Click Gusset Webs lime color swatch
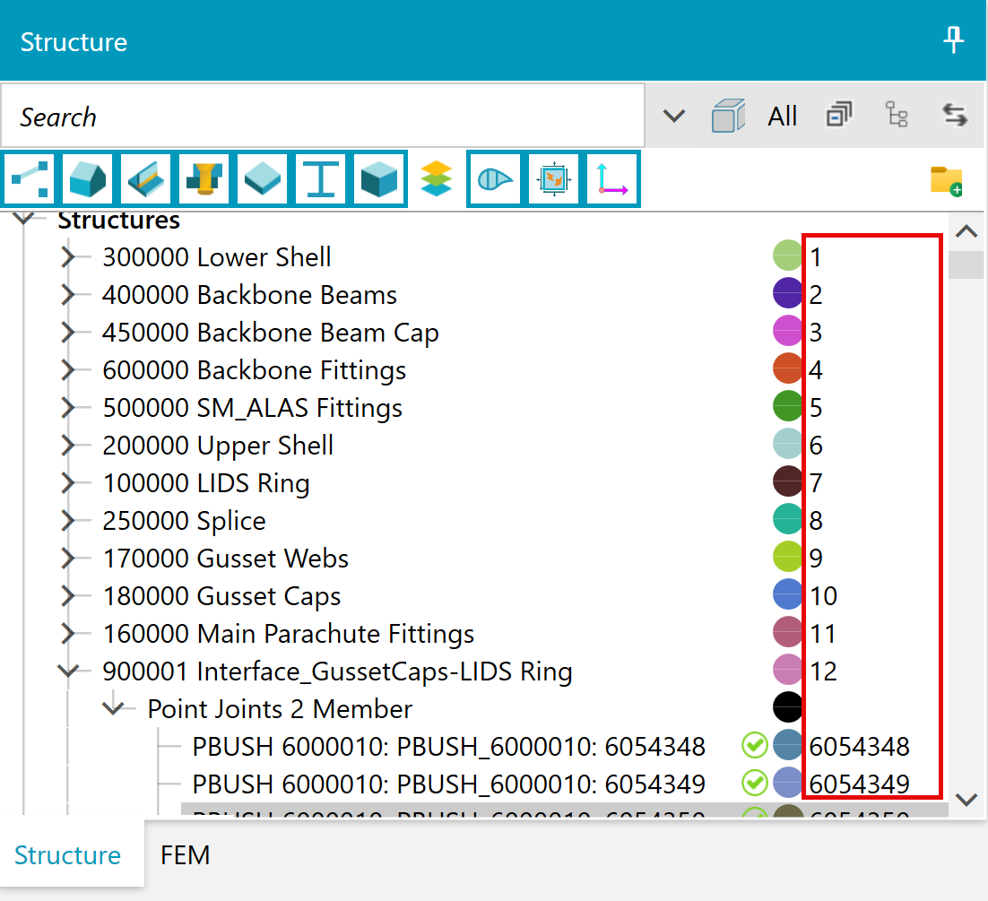This screenshot has width=988, height=901. pyautogui.click(x=788, y=557)
